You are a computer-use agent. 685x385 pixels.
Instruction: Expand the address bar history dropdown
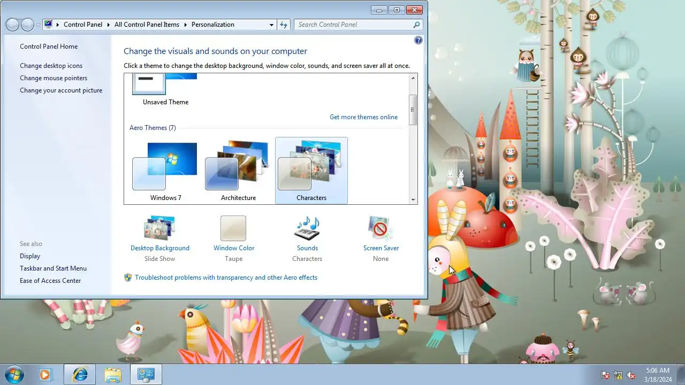click(x=271, y=25)
